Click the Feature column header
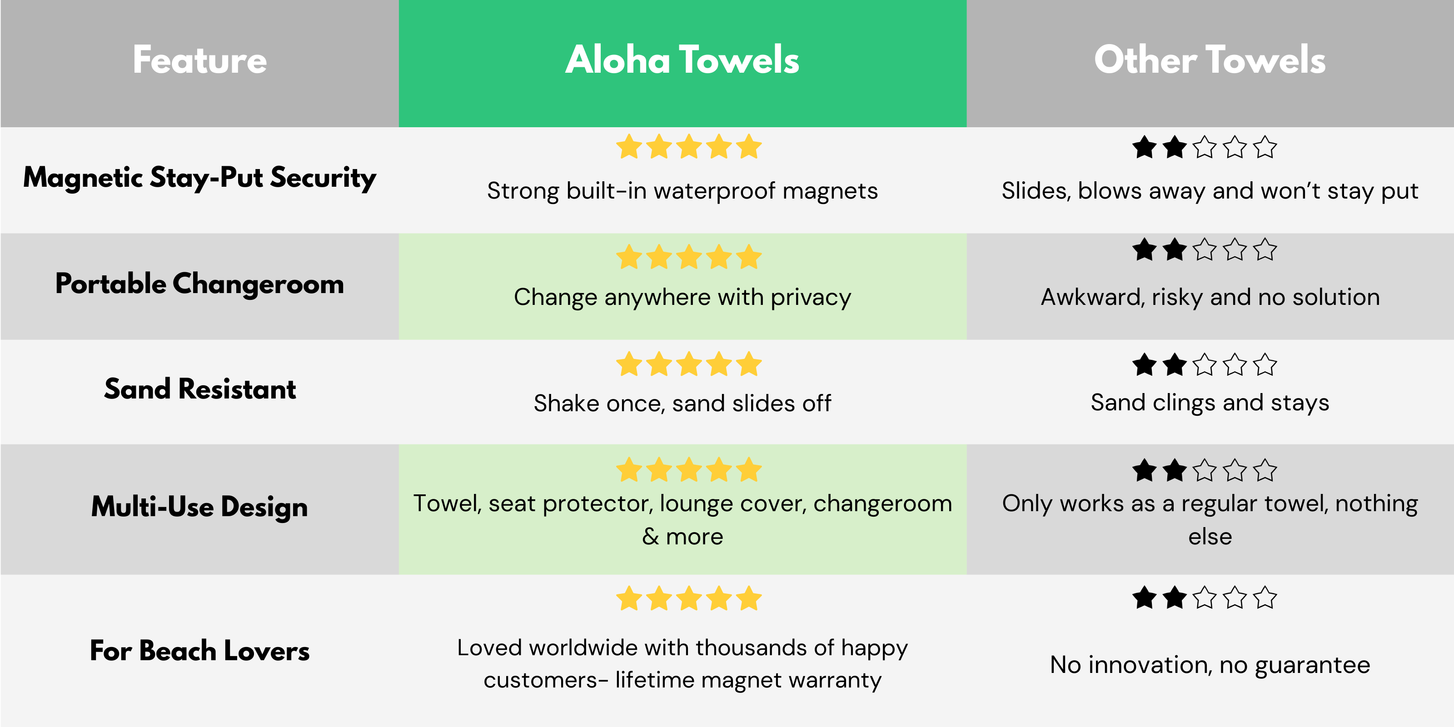Viewport: 1454px width, 727px height. [200, 60]
